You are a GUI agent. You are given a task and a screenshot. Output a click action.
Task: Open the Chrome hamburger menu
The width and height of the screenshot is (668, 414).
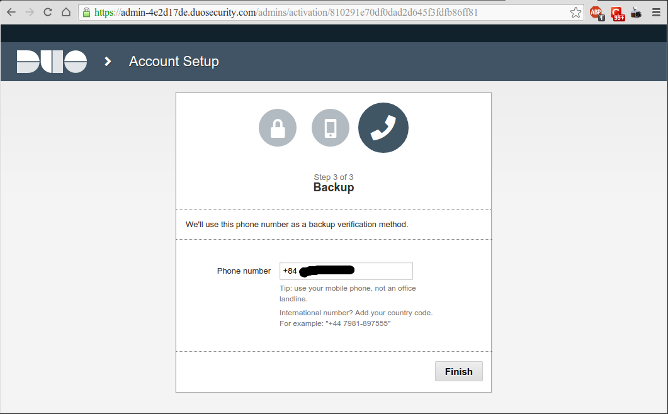pyautogui.click(x=656, y=12)
